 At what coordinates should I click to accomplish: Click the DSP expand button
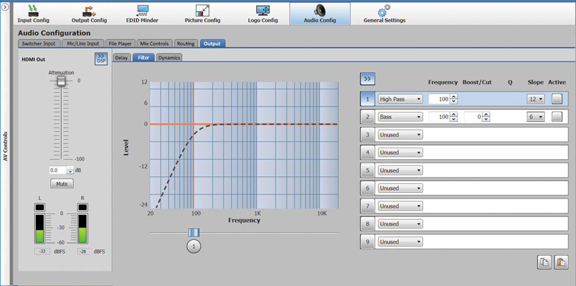101,59
